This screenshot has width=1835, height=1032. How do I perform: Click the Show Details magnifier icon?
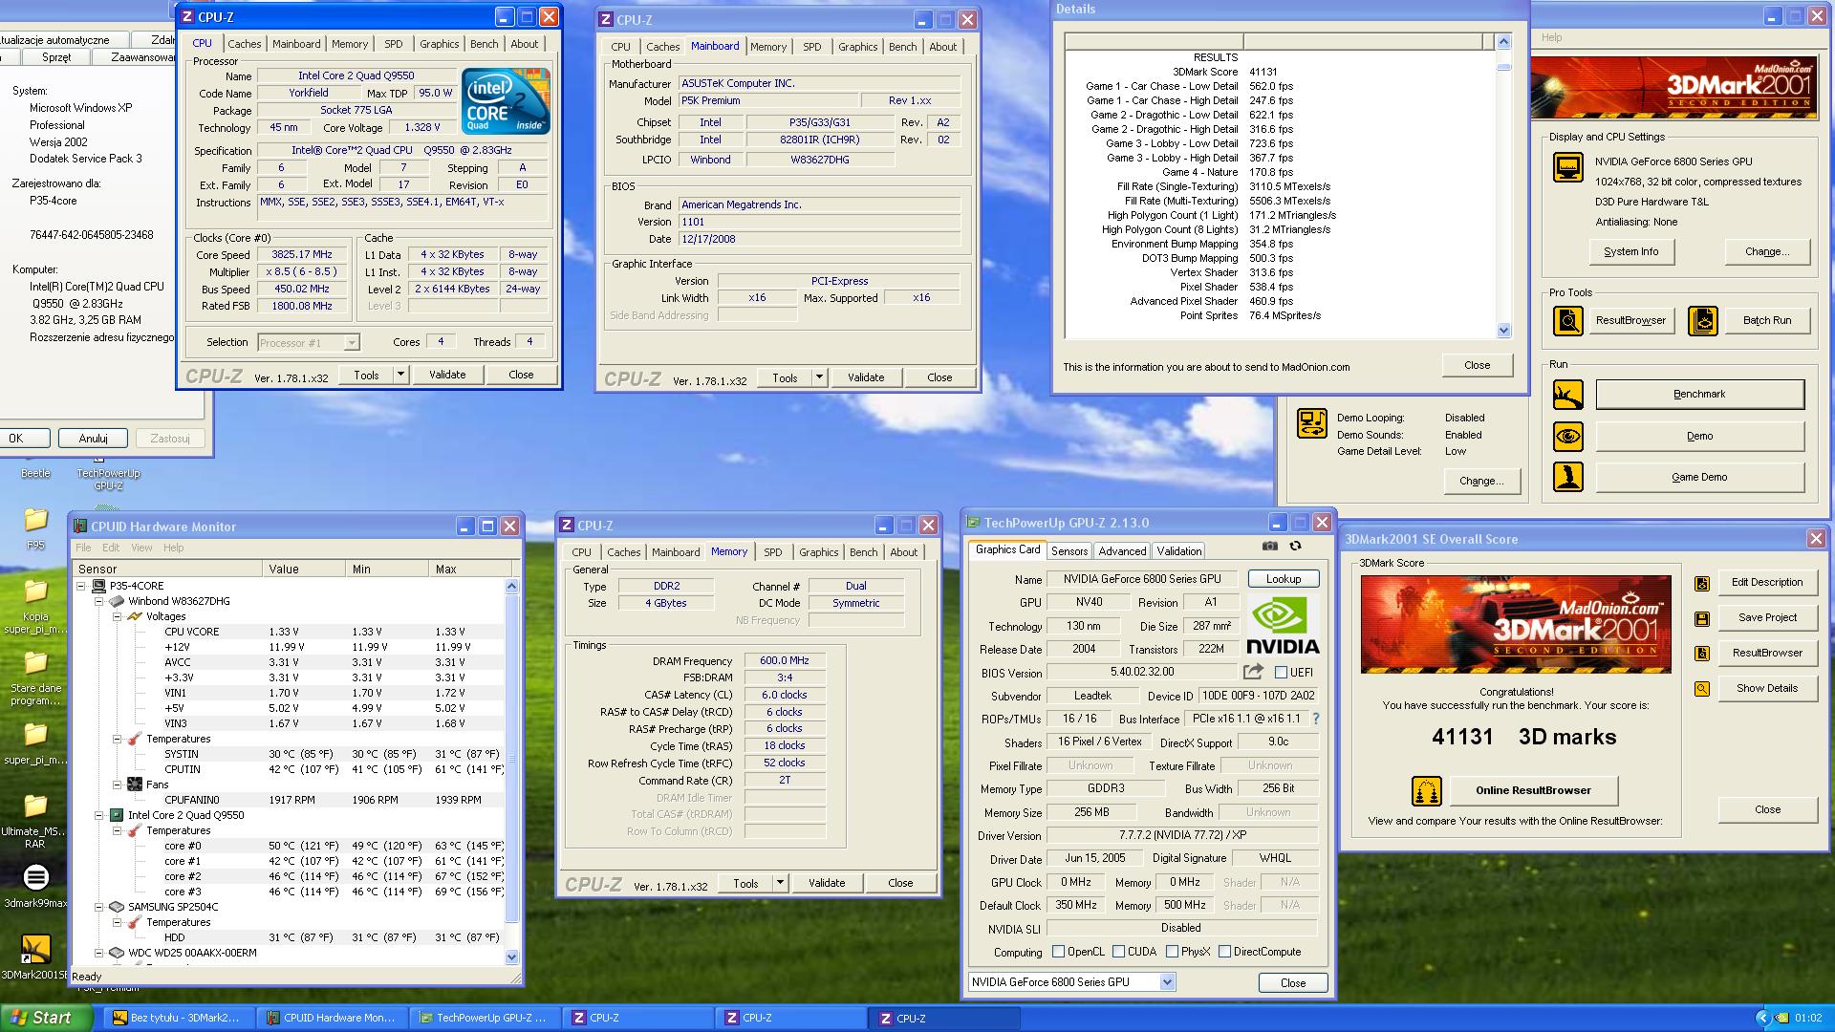pyautogui.click(x=1701, y=689)
